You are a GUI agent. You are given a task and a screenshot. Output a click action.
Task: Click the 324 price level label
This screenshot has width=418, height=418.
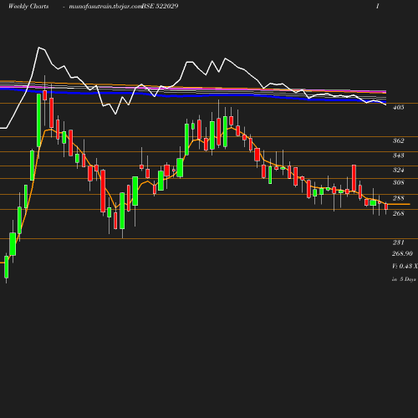(398, 170)
